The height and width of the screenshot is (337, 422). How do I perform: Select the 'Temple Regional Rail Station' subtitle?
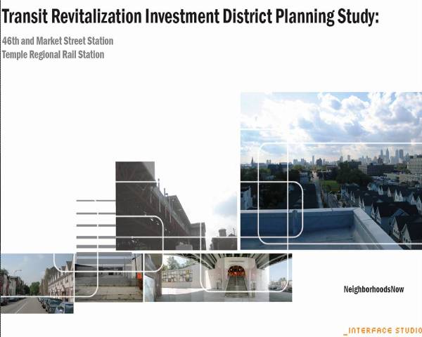point(53,55)
